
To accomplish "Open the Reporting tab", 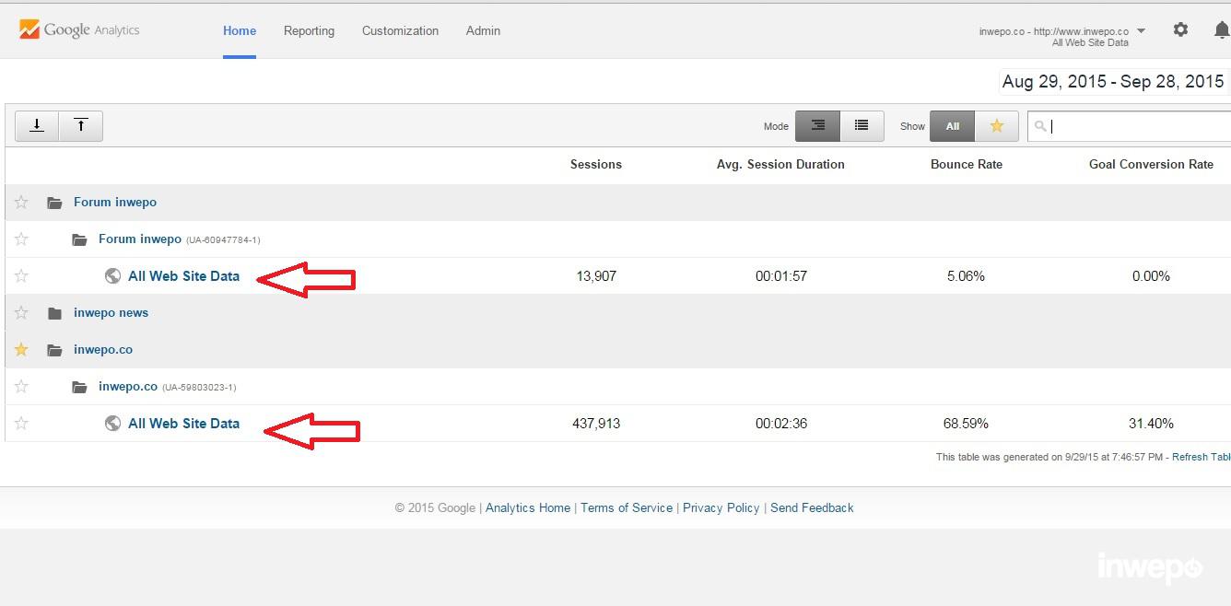I will pyautogui.click(x=309, y=30).
